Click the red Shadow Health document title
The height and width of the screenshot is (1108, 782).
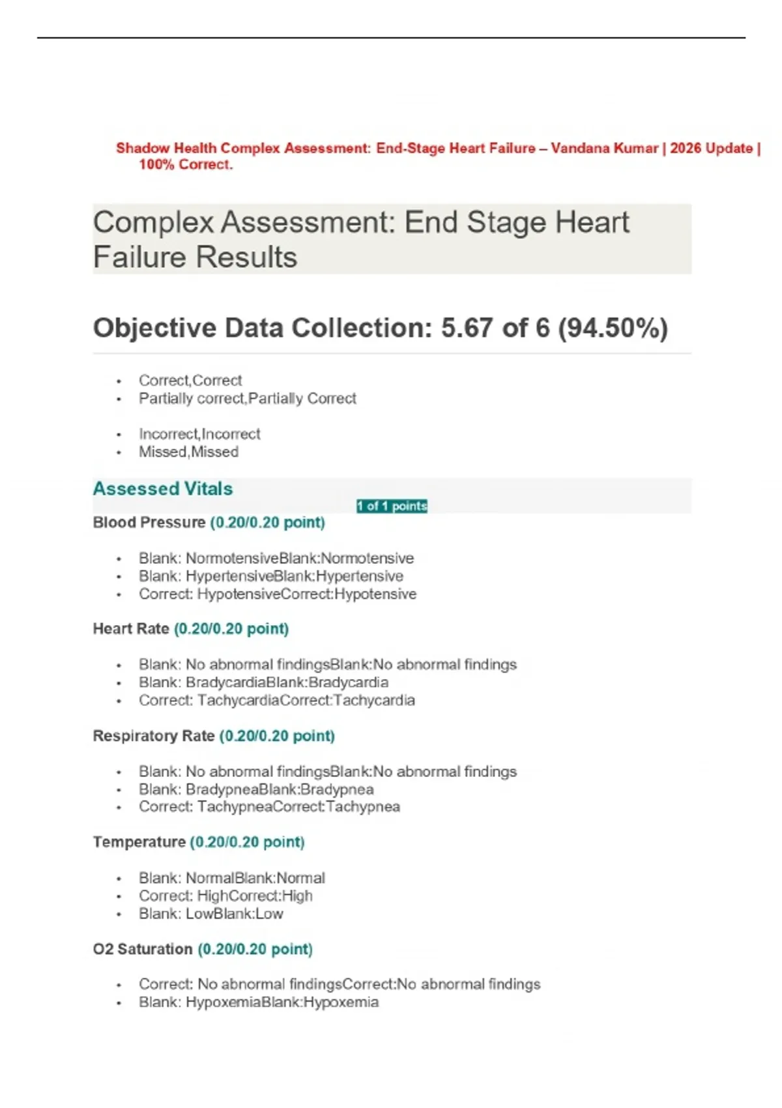(x=438, y=156)
